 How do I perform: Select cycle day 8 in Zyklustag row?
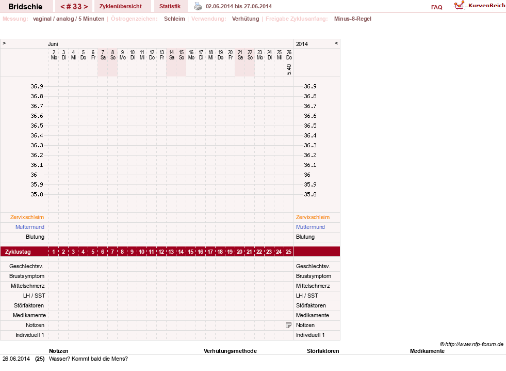click(122, 252)
